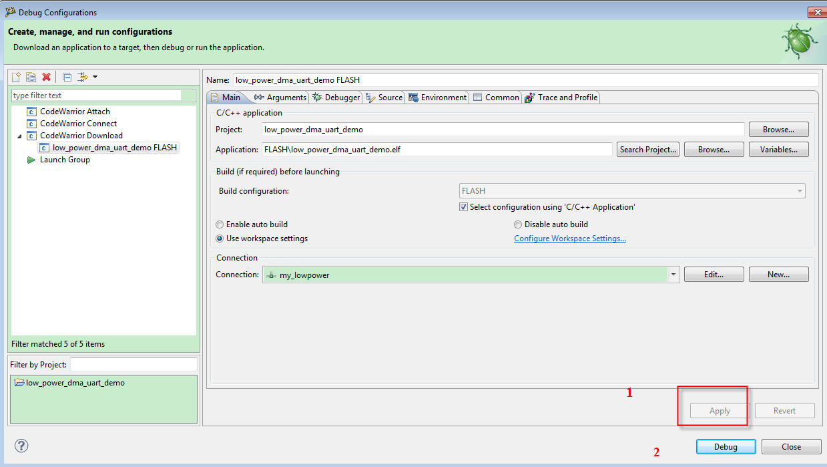Open the Connection my_lowpower dropdown arrow
Image resolution: width=827 pixels, height=467 pixels.
coord(673,275)
